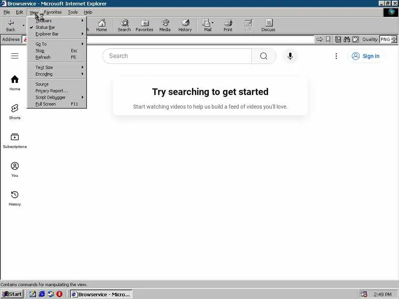Image resolution: width=399 pixels, height=299 pixels.
Task: Click the Opera icon in quick launch
Action: point(59,294)
